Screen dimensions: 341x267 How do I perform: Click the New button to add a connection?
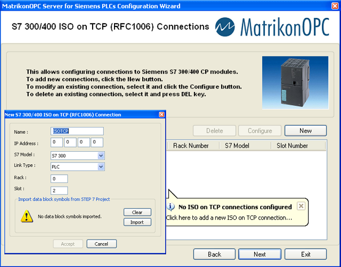tap(305, 130)
